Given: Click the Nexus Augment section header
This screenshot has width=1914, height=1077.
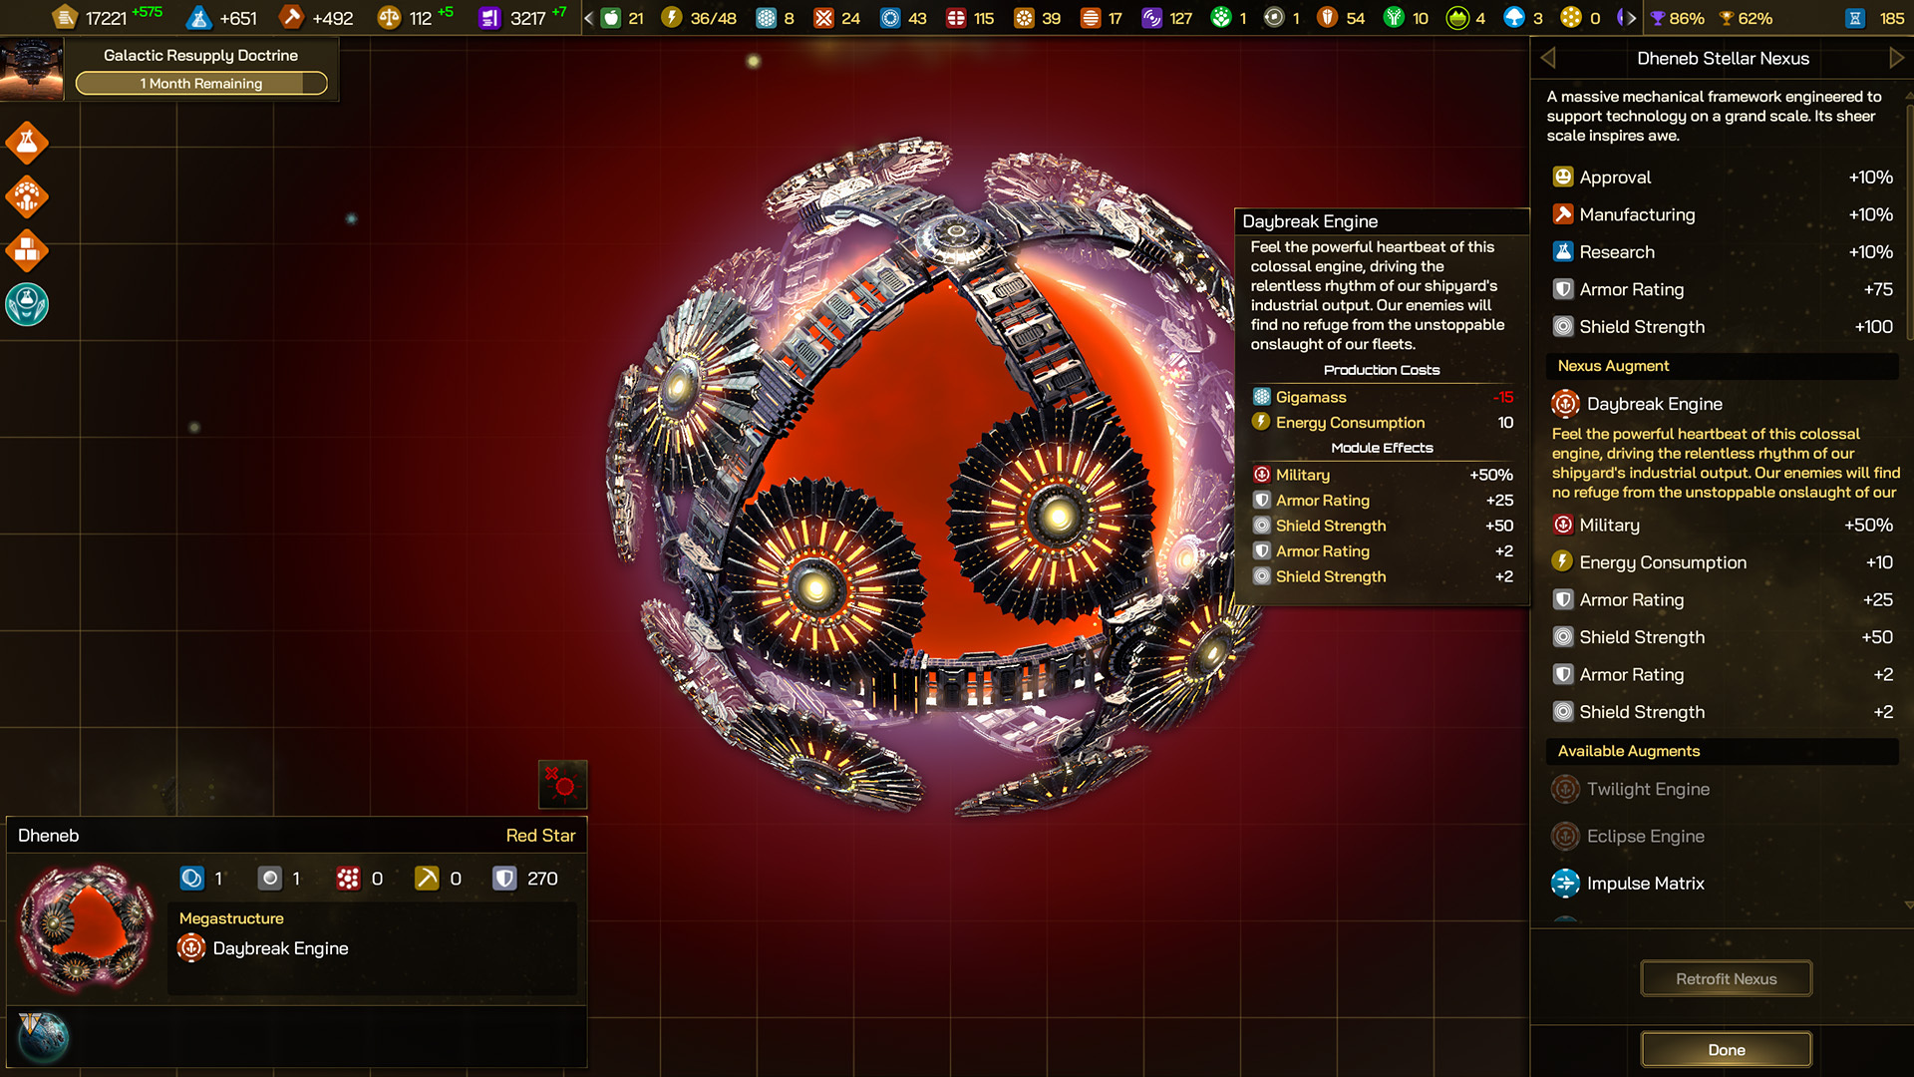Looking at the screenshot, I should [1722, 366].
